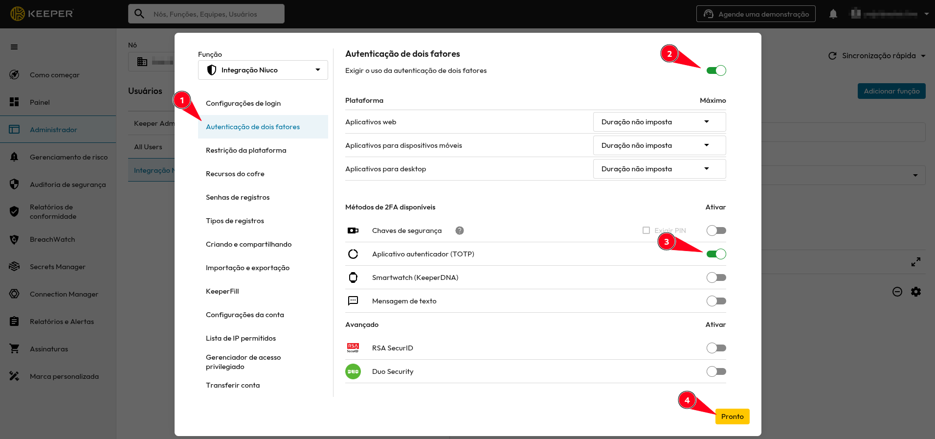Screen dimensions: 935x439
Task: Enable RSA SecurID toggle
Action: (x=716, y=348)
